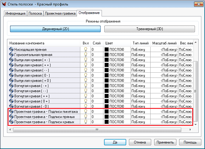Click the horizontal scrollbar under the component table
Image resolution: width=205 pixels, height=149 pixels.
coord(97,129)
